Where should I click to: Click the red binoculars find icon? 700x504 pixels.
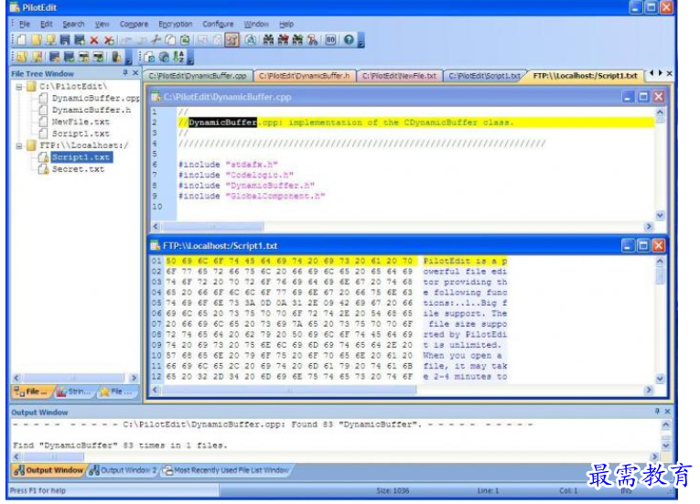pyautogui.click(x=283, y=40)
